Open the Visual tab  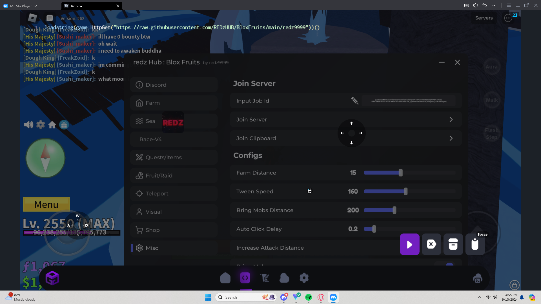click(174, 212)
